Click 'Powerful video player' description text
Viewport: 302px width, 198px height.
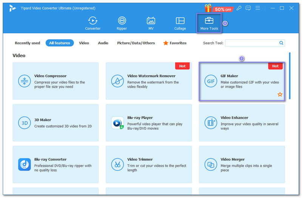(x=155, y=126)
